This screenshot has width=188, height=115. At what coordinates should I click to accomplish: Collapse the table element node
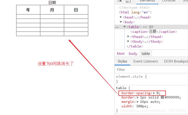[x=125, y=27]
